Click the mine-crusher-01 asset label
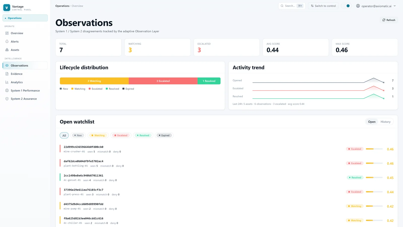The width and height of the screenshot is (403, 227). click(x=74, y=152)
